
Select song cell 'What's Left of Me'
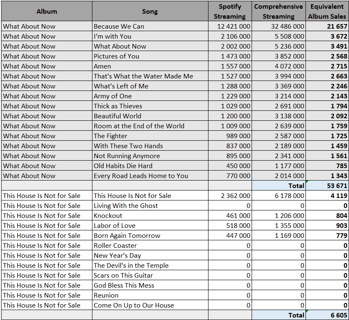coord(150,86)
